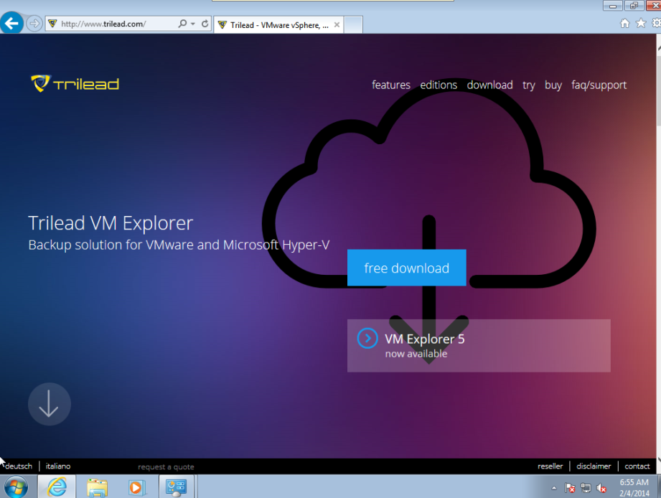Click the VM Explorer 5 heading
The height and width of the screenshot is (498, 661).
point(424,339)
